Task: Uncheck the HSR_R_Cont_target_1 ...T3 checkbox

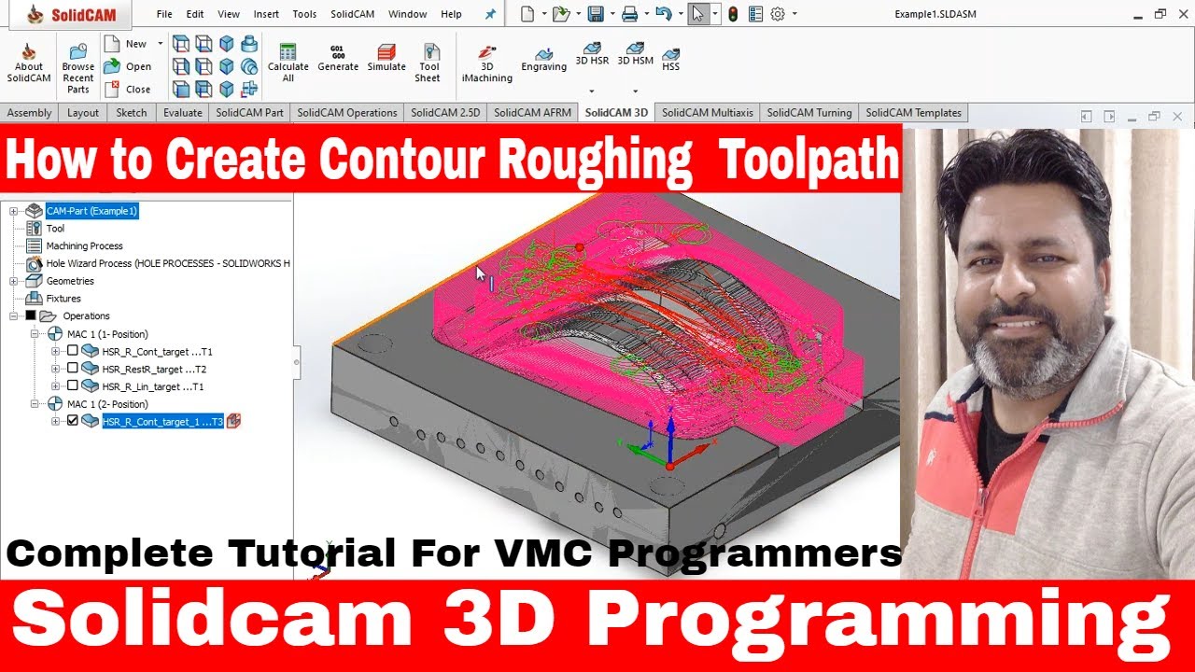Action: coord(73,421)
